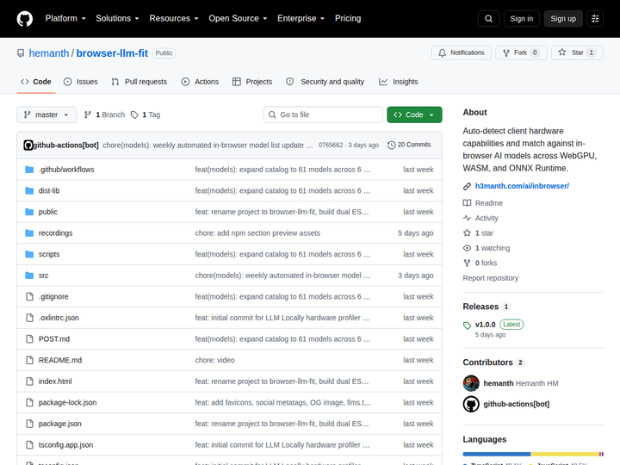This screenshot has width=620, height=465.
Task: Open the 20 Commits history icon
Action: tap(391, 146)
